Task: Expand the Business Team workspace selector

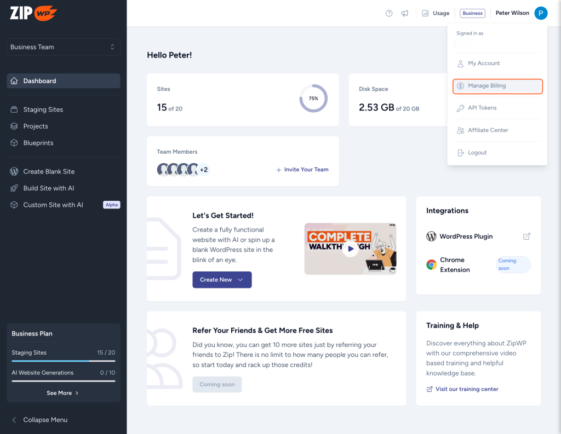Action: pyautogui.click(x=63, y=47)
